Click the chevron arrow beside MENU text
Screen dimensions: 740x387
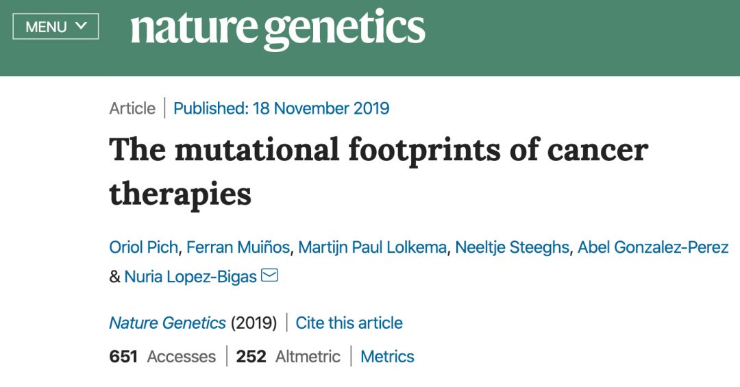(x=81, y=26)
